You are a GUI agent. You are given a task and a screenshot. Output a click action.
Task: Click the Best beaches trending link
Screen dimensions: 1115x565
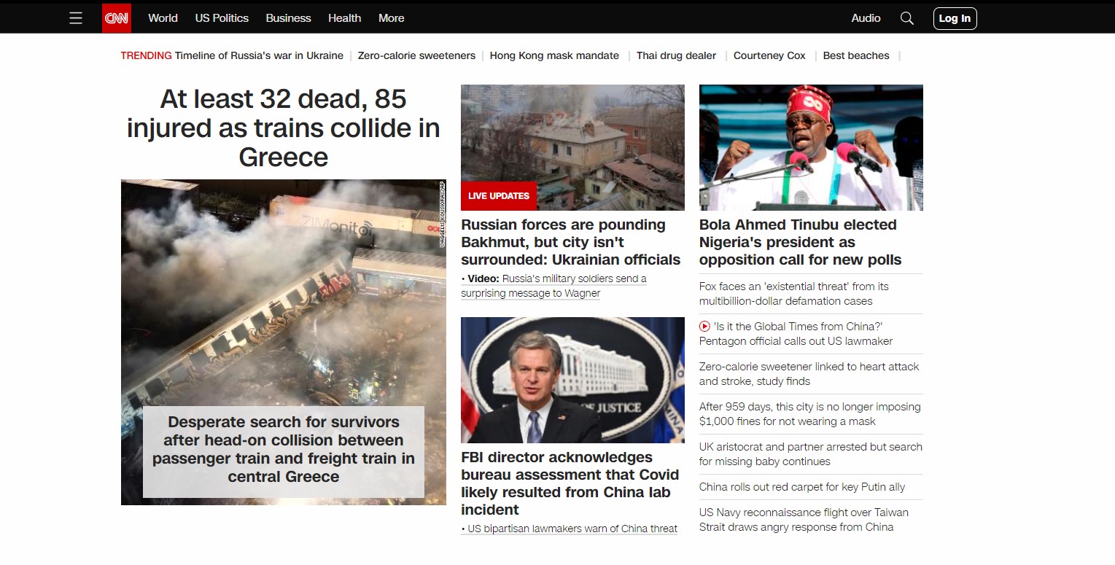click(x=856, y=55)
